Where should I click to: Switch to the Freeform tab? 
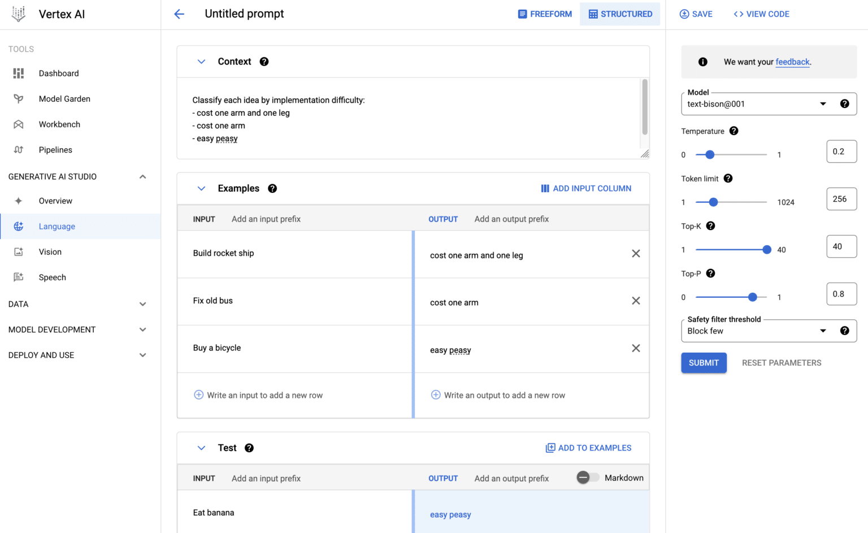point(545,14)
